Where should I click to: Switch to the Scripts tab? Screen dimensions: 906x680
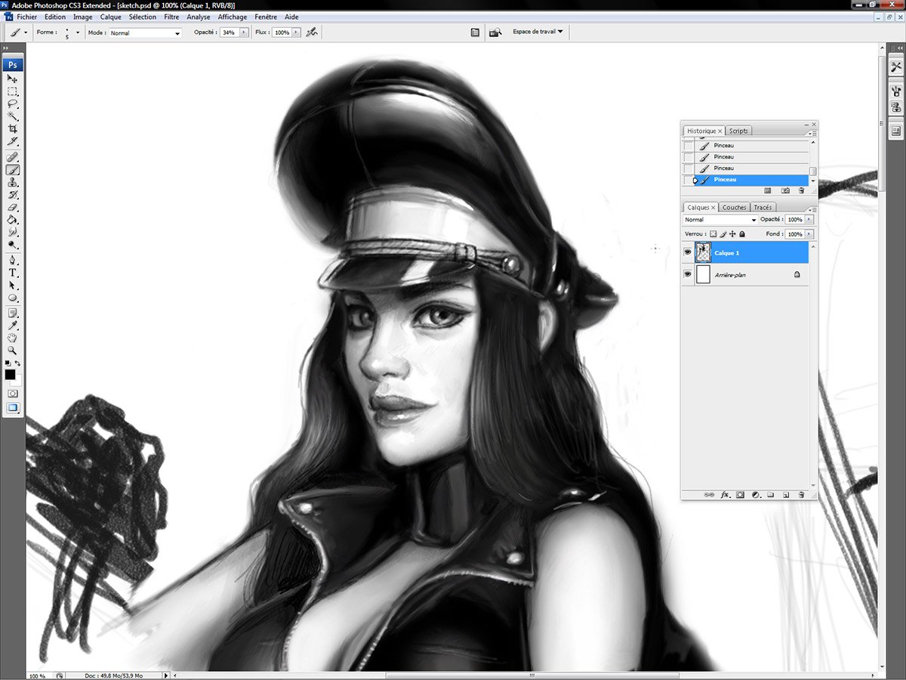click(x=738, y=131)
